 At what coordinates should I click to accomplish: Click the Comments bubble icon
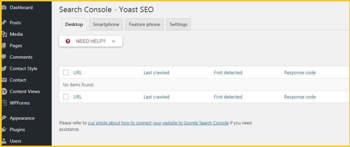click(x=4, y=57)
